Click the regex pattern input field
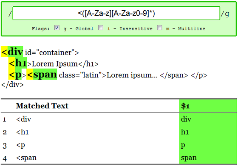Viewport: 238px width, 166px height. [116, 13]
